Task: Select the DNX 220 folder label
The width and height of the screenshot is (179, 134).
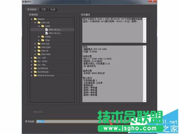Action: click(x=45, y=44)
